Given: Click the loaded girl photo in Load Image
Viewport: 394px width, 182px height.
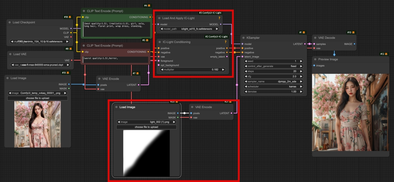Looking at the screenshot, I should [37, 124].
